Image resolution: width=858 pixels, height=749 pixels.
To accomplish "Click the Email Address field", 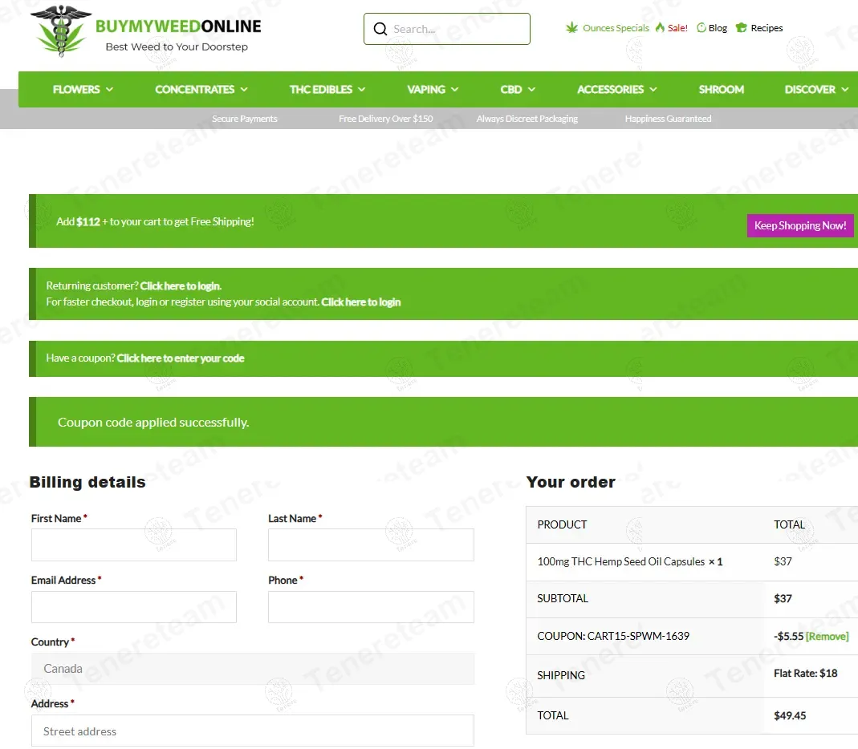I will (x=134, y=607).
